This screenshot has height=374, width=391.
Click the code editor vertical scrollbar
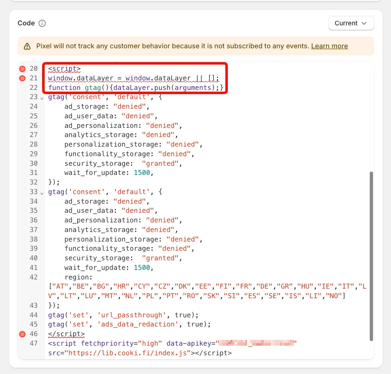tap(371, 256)
